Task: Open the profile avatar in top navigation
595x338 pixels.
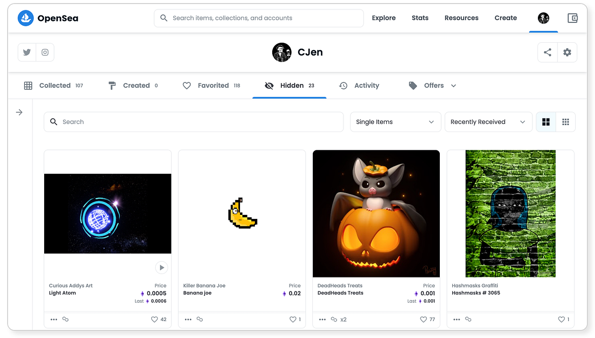Action: coord(543,18)
